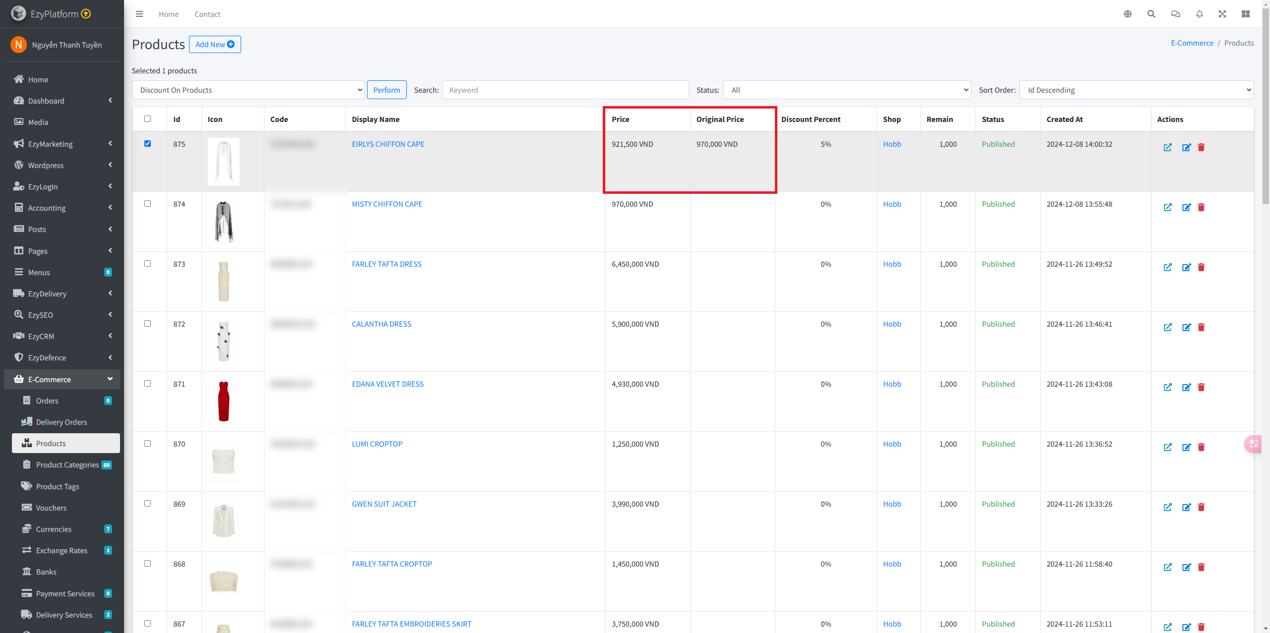Edit the MISTY CHIFFON CAPE product

click(1187, 207)
